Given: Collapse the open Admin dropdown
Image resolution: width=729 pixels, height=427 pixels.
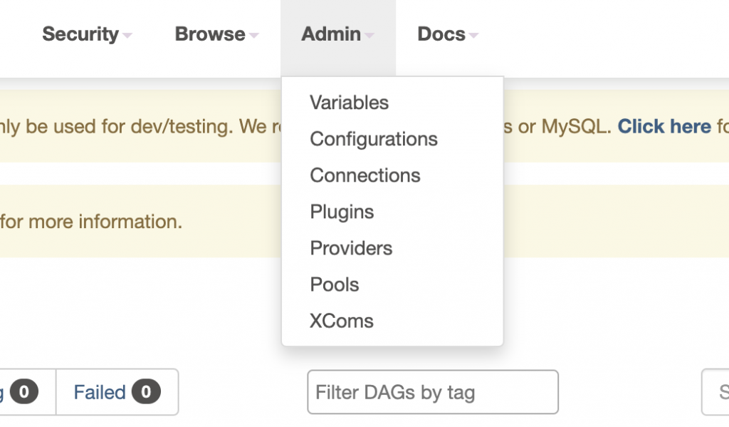Looking at the screenshot, I should tap(331, 34).
